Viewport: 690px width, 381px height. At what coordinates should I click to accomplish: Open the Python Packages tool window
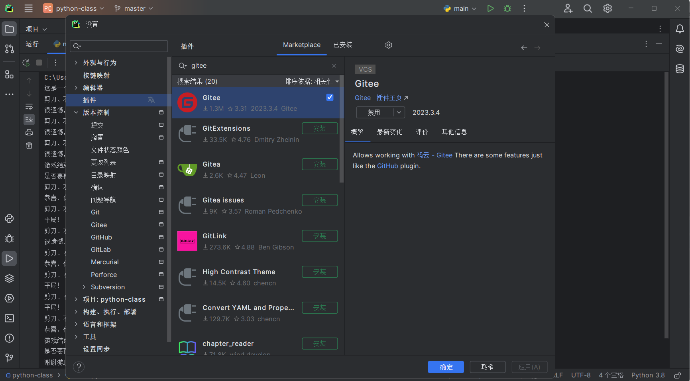tap(9, 219)
